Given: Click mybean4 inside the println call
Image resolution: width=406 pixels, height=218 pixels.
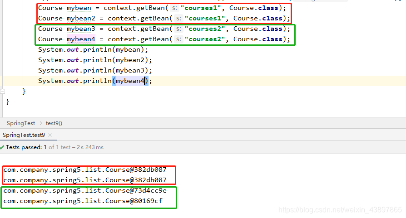Looking at the screenshot, I should (130, 81).
